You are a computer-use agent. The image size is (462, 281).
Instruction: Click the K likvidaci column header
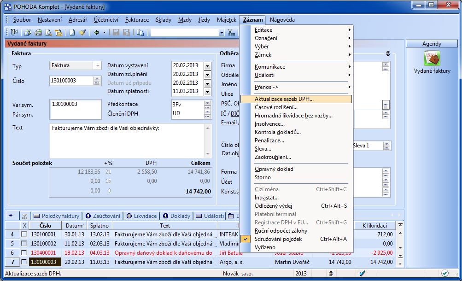coord(374,226)
